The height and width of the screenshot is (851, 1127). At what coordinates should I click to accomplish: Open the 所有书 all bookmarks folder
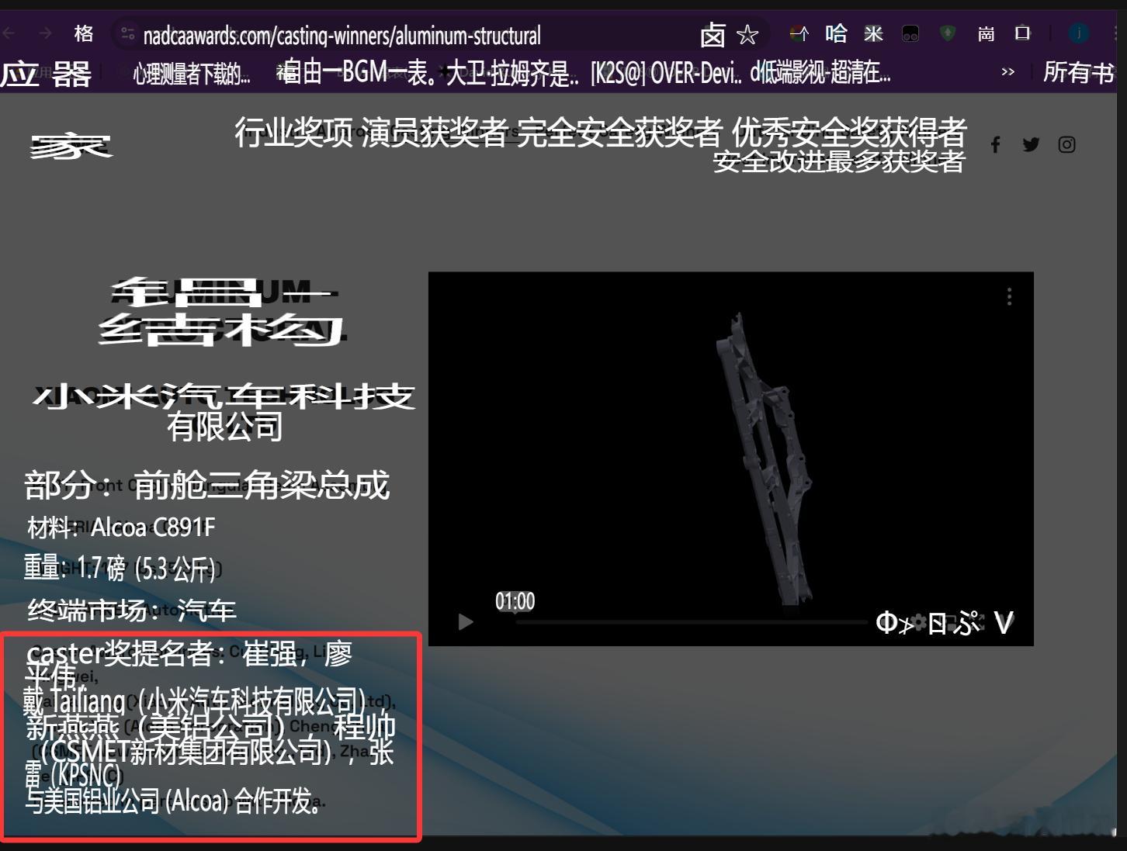1079,72
